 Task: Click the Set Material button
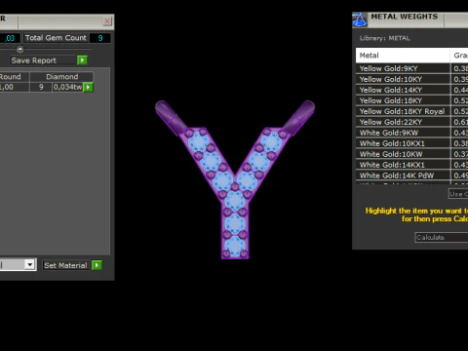65,265
